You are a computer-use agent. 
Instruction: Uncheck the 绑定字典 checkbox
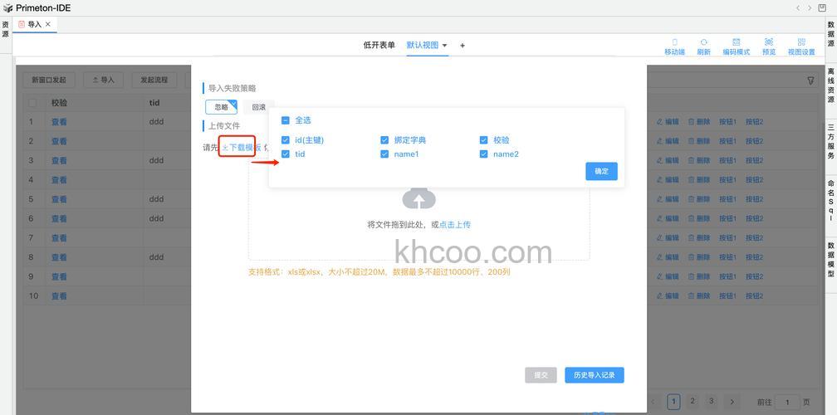(x=384, y=140)
